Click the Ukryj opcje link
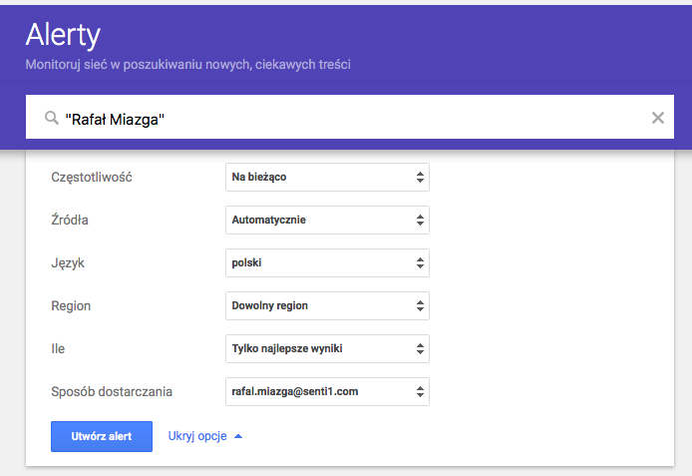692x476 pixels. [197, 436]
